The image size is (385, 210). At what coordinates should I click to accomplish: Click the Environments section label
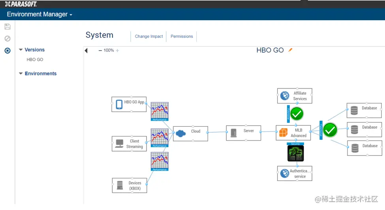point(41,73)
